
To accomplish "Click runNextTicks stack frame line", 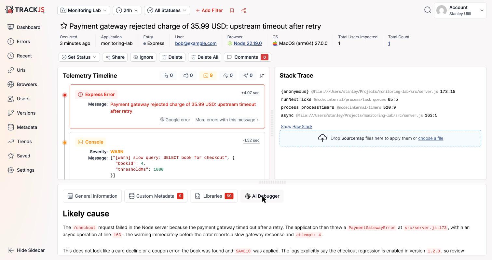I will pos(339,100).
